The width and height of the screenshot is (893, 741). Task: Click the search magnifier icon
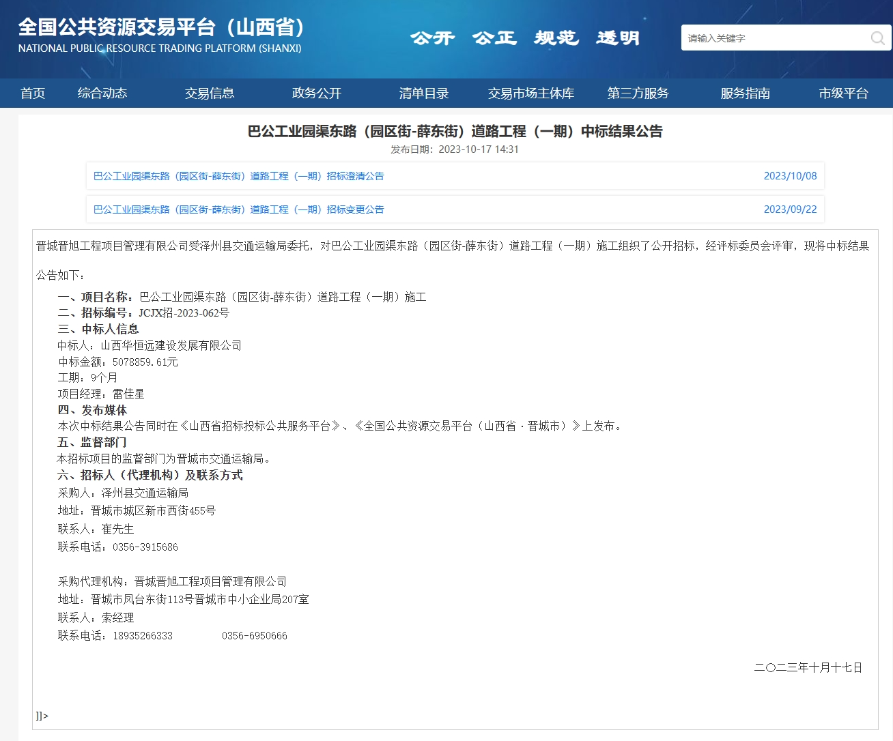click(x=877, y=38)
